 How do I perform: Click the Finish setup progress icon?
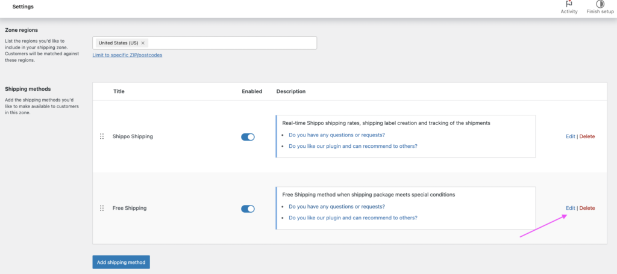[600, 4]
